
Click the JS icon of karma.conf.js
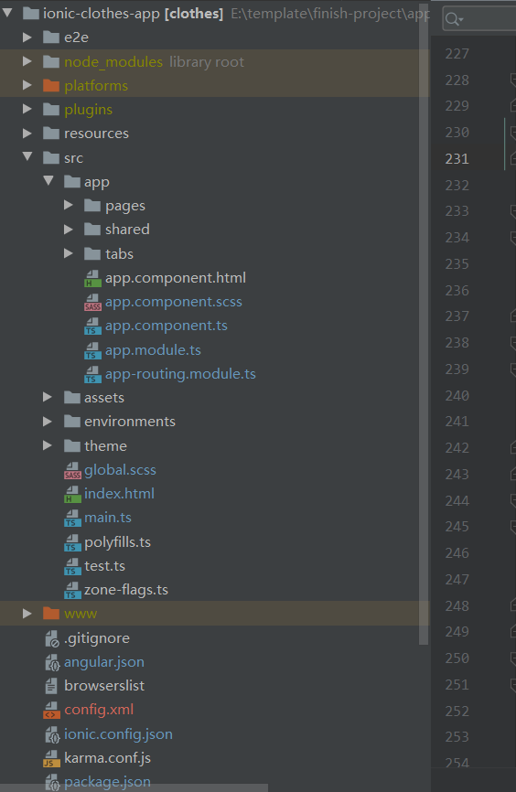(51, 759)
